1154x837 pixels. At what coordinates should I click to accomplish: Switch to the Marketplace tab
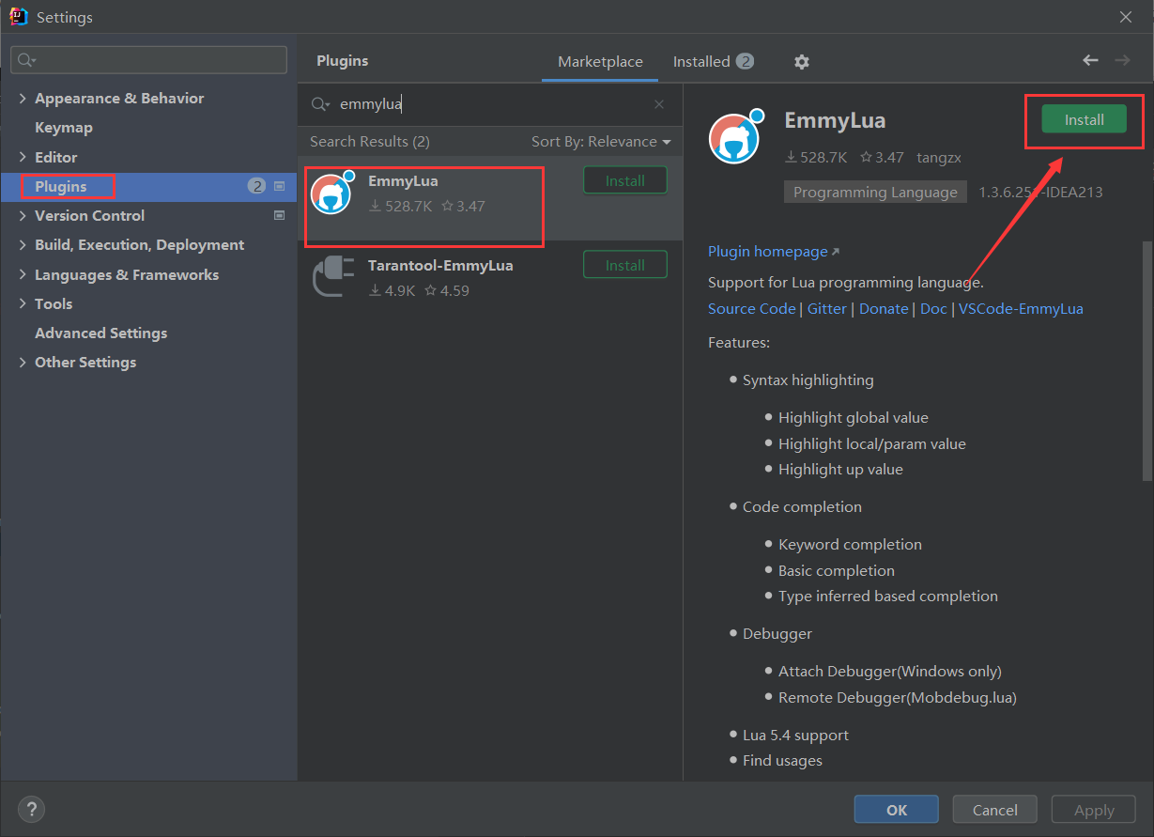point(600,62)
